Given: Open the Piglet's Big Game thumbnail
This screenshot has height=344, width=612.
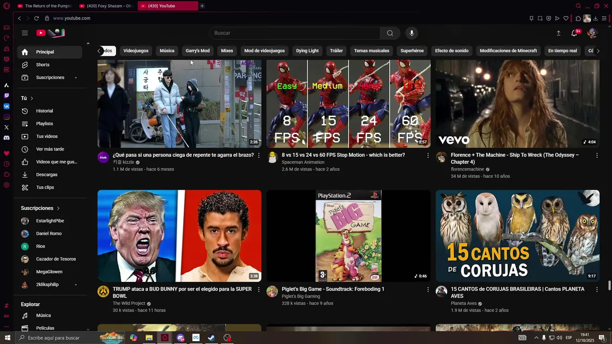Looking at the screenshot, I should coord(348,236).
